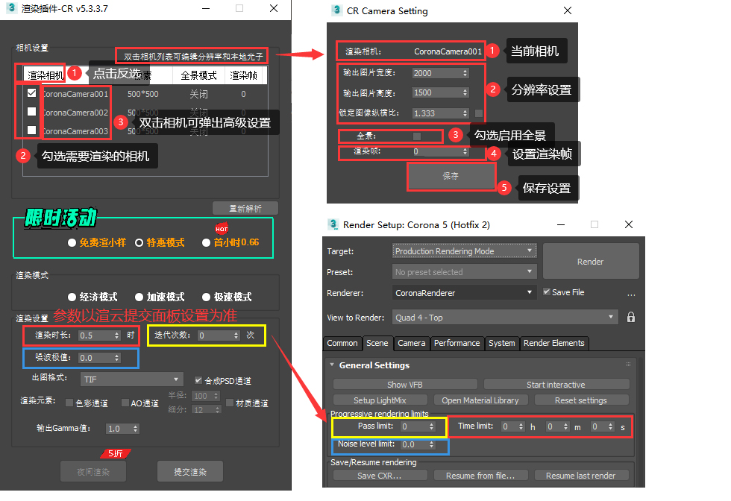
Task: Click the Pass limit spinner arrows
Action: [432, 426]
